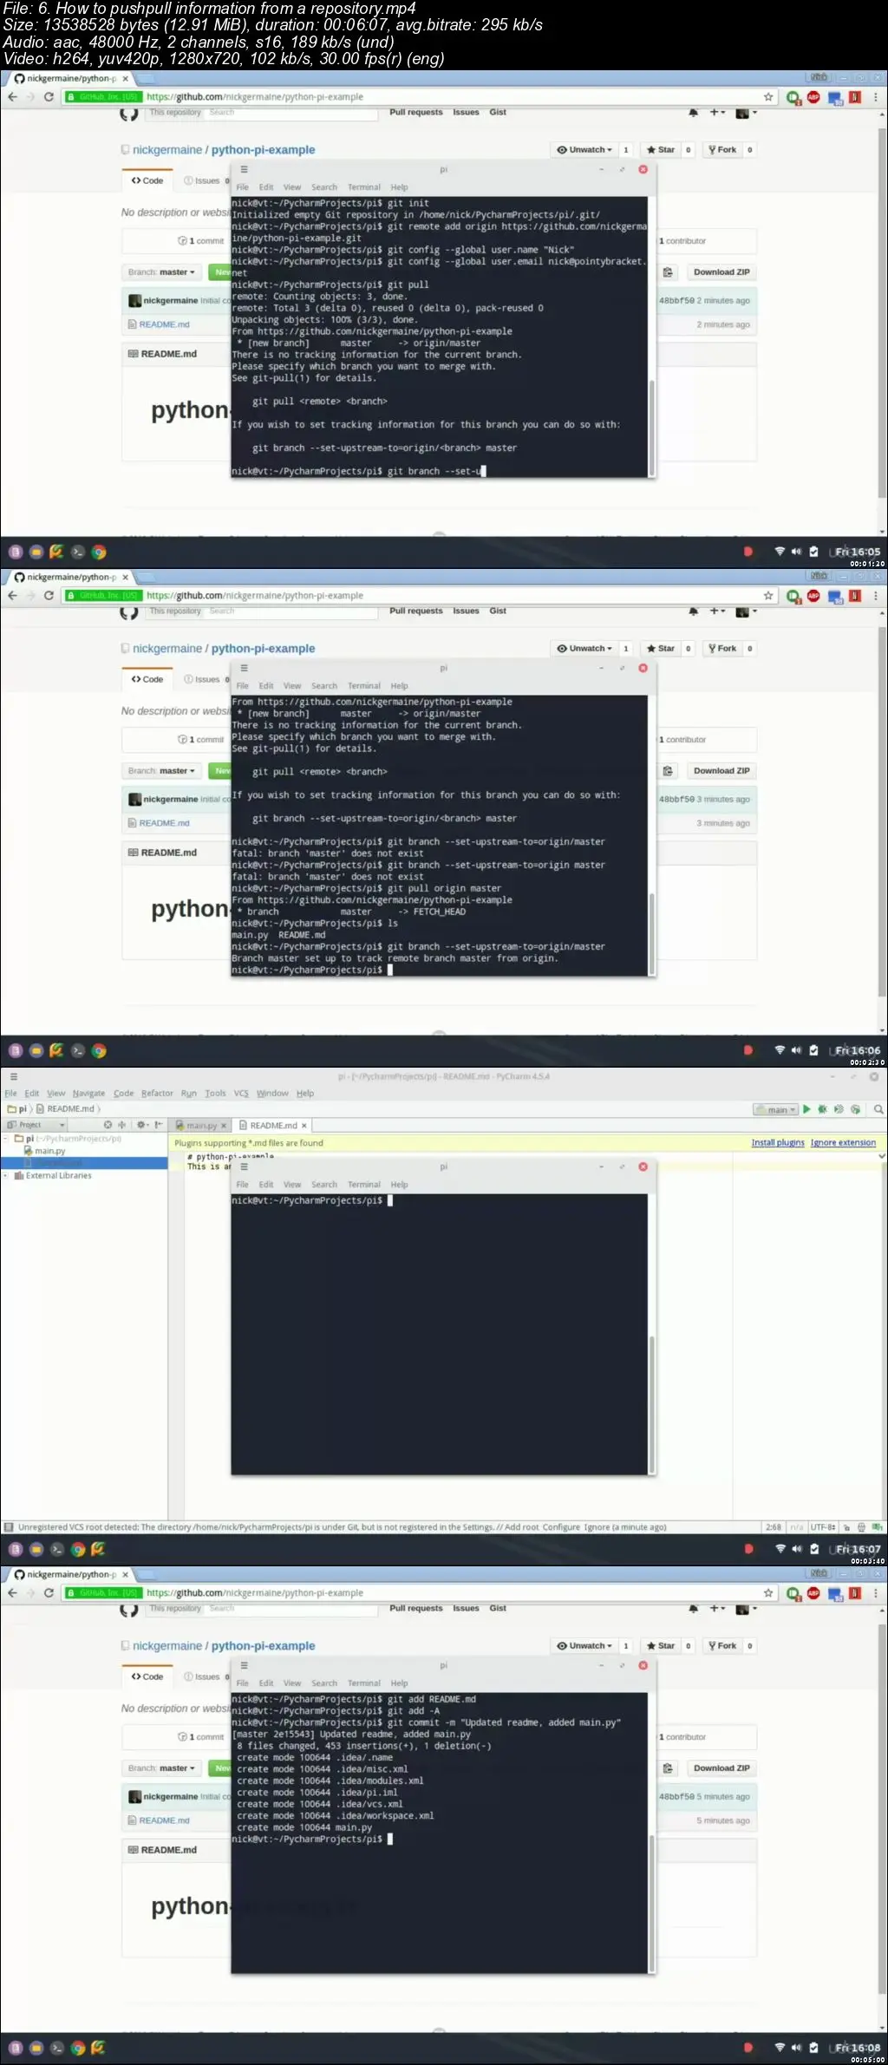Screen dimensions: 888x2065
Task: Click the Install plugins link in PyCharm
Action: [x=778, y=1143]
